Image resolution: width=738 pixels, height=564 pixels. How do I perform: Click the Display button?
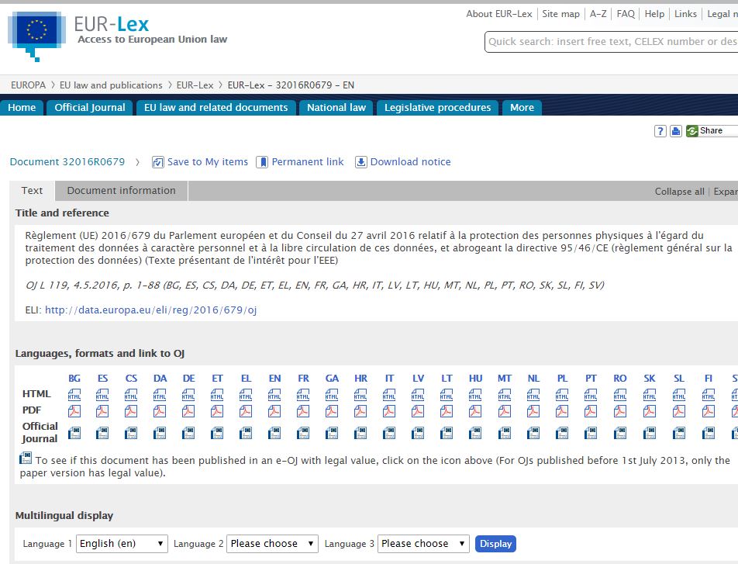tap(495, 544)
